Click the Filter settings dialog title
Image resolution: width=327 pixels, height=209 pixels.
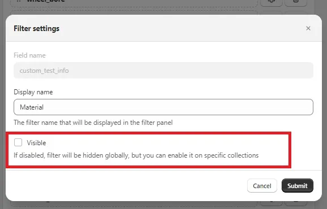(36, 28)
